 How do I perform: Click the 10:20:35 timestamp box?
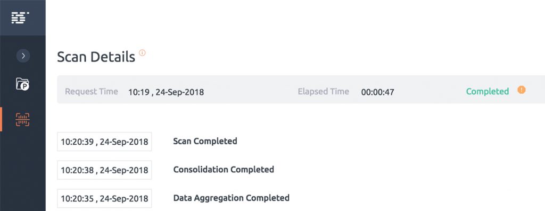click(x=104, y=198)
